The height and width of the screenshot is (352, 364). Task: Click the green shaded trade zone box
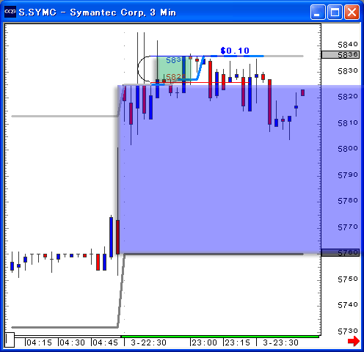point(174,70)
